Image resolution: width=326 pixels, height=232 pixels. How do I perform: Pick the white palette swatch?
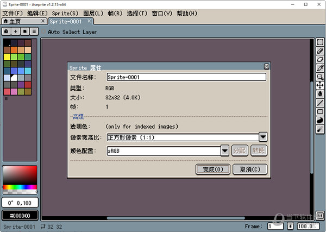coord(14,78)
